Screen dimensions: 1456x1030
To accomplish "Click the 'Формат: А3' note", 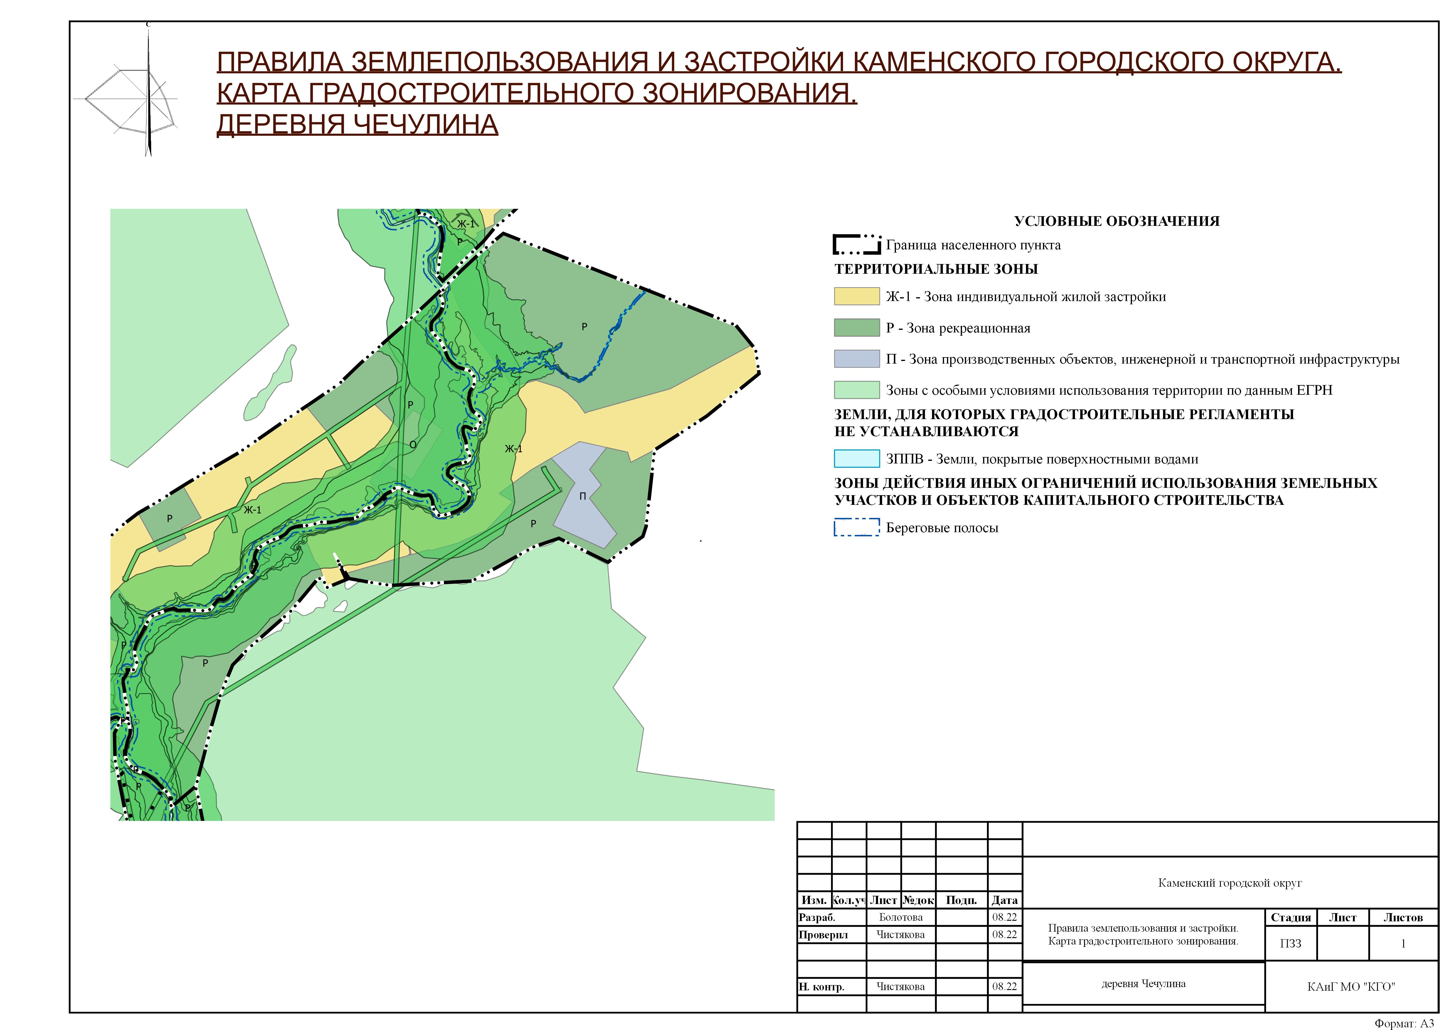I will (x=1404, y=1023).
